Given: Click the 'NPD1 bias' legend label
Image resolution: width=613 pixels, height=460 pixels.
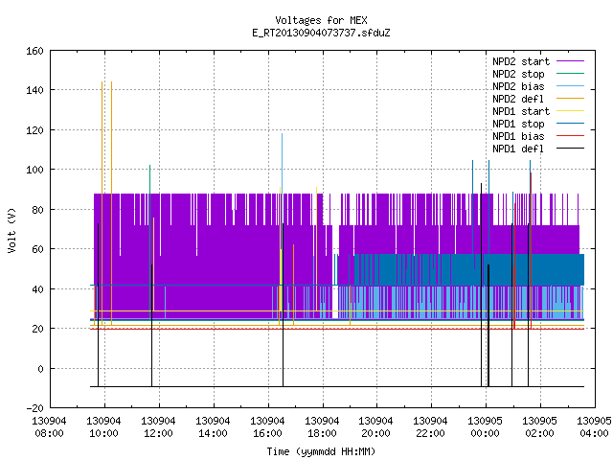Looking at the screenshot, I should (x=518, y=136).
